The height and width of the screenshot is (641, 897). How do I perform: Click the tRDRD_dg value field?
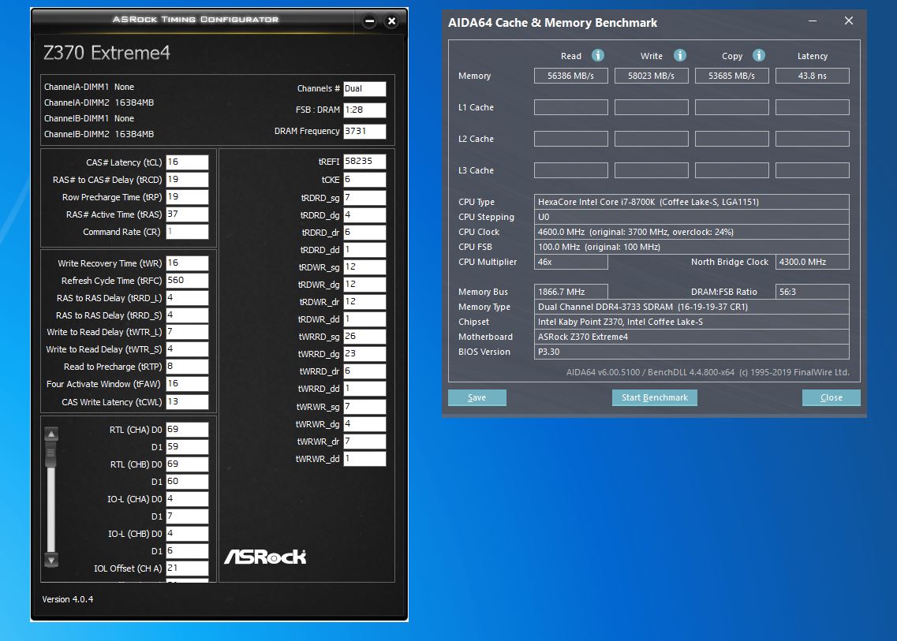tap(364, 215)
